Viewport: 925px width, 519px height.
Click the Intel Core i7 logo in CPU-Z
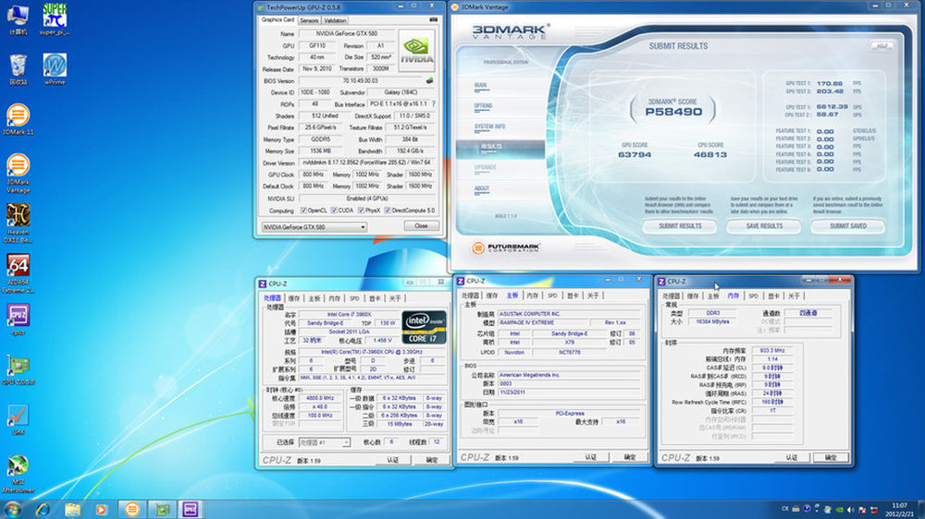424,327
